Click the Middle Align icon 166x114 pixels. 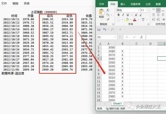[x=158, y=10]
